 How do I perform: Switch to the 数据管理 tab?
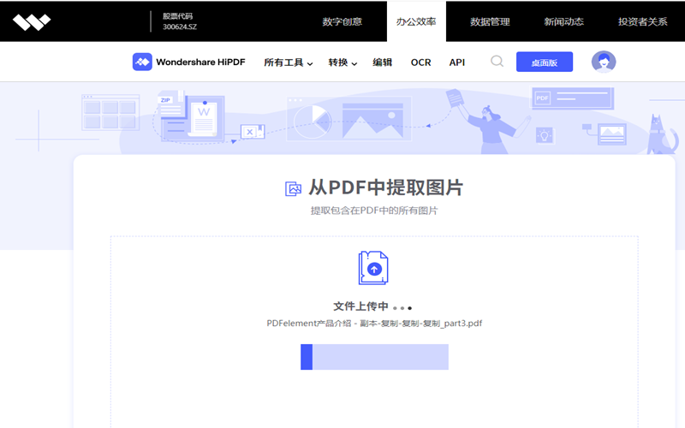tap(490, 21)
